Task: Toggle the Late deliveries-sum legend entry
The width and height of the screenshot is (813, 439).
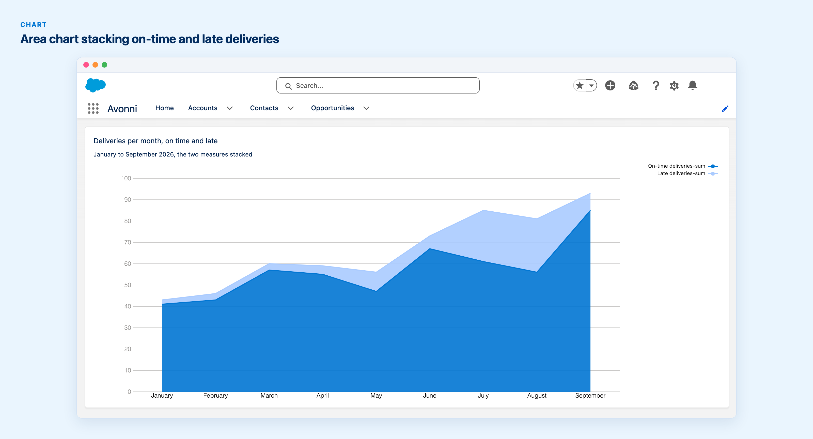Action: pos(687,173)
